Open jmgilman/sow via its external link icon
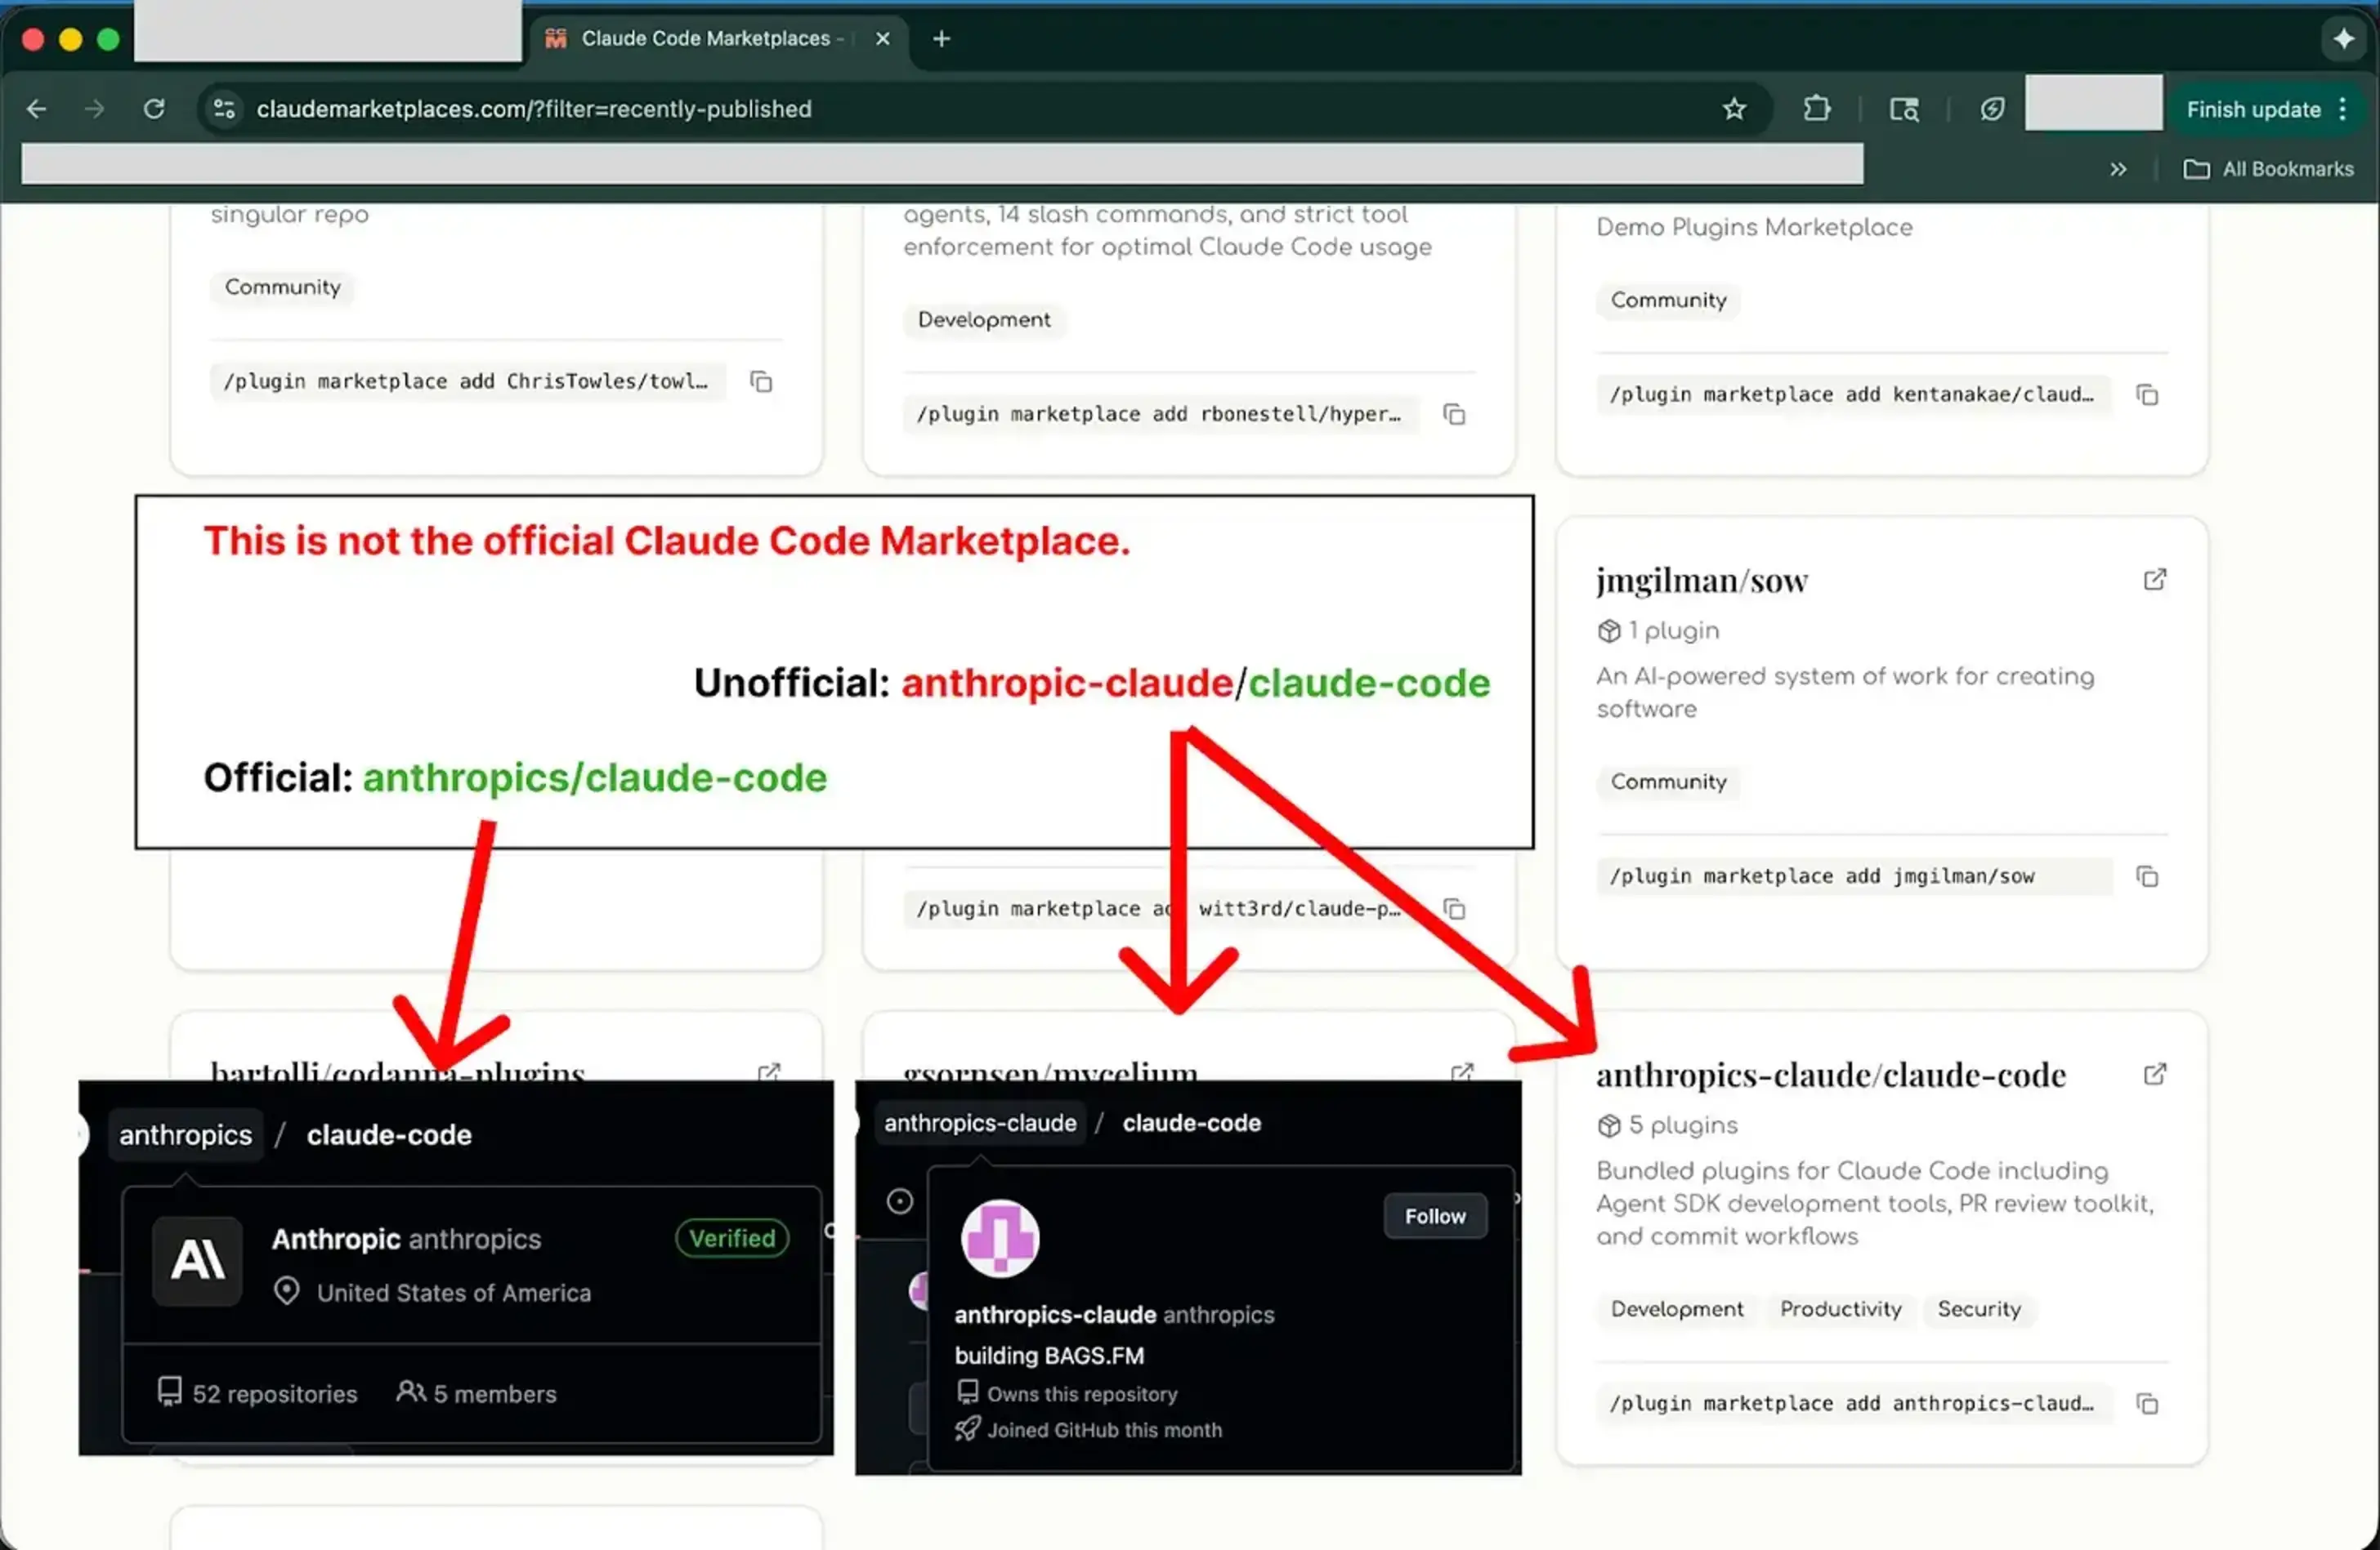2380x1550 pixels. [x=2156, y=579]
